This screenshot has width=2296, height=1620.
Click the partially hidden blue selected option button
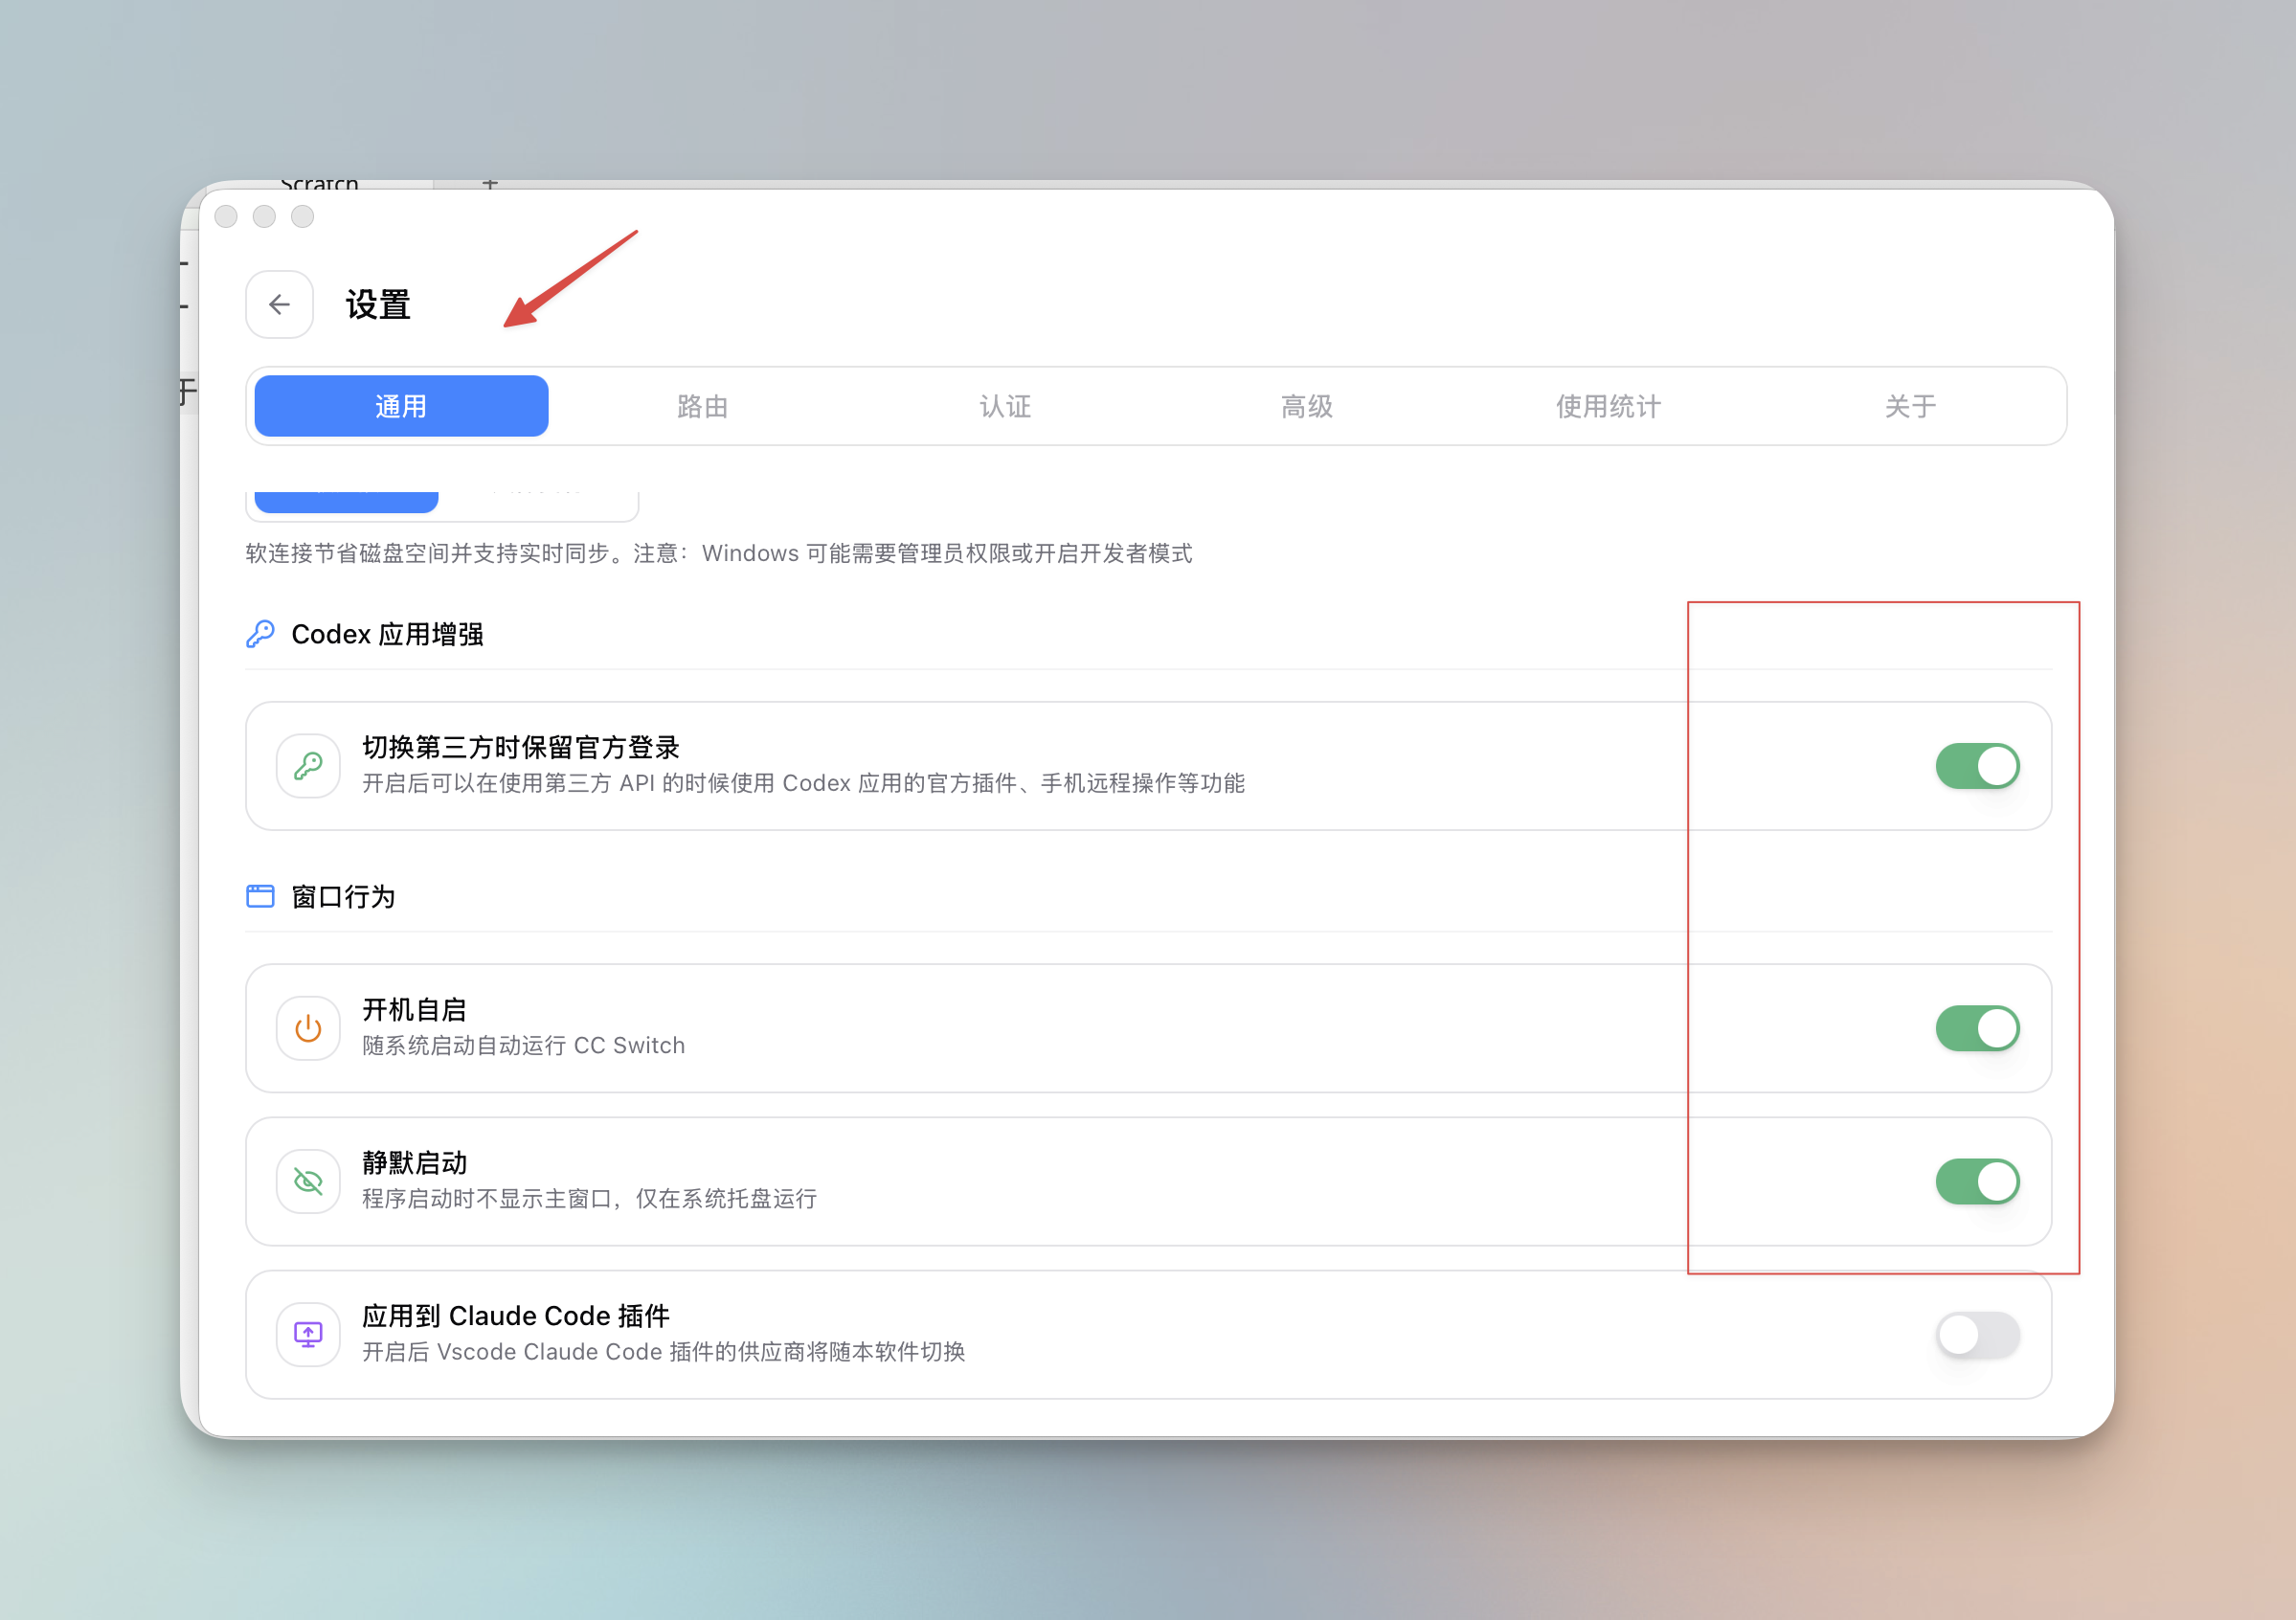pos(346,502)
